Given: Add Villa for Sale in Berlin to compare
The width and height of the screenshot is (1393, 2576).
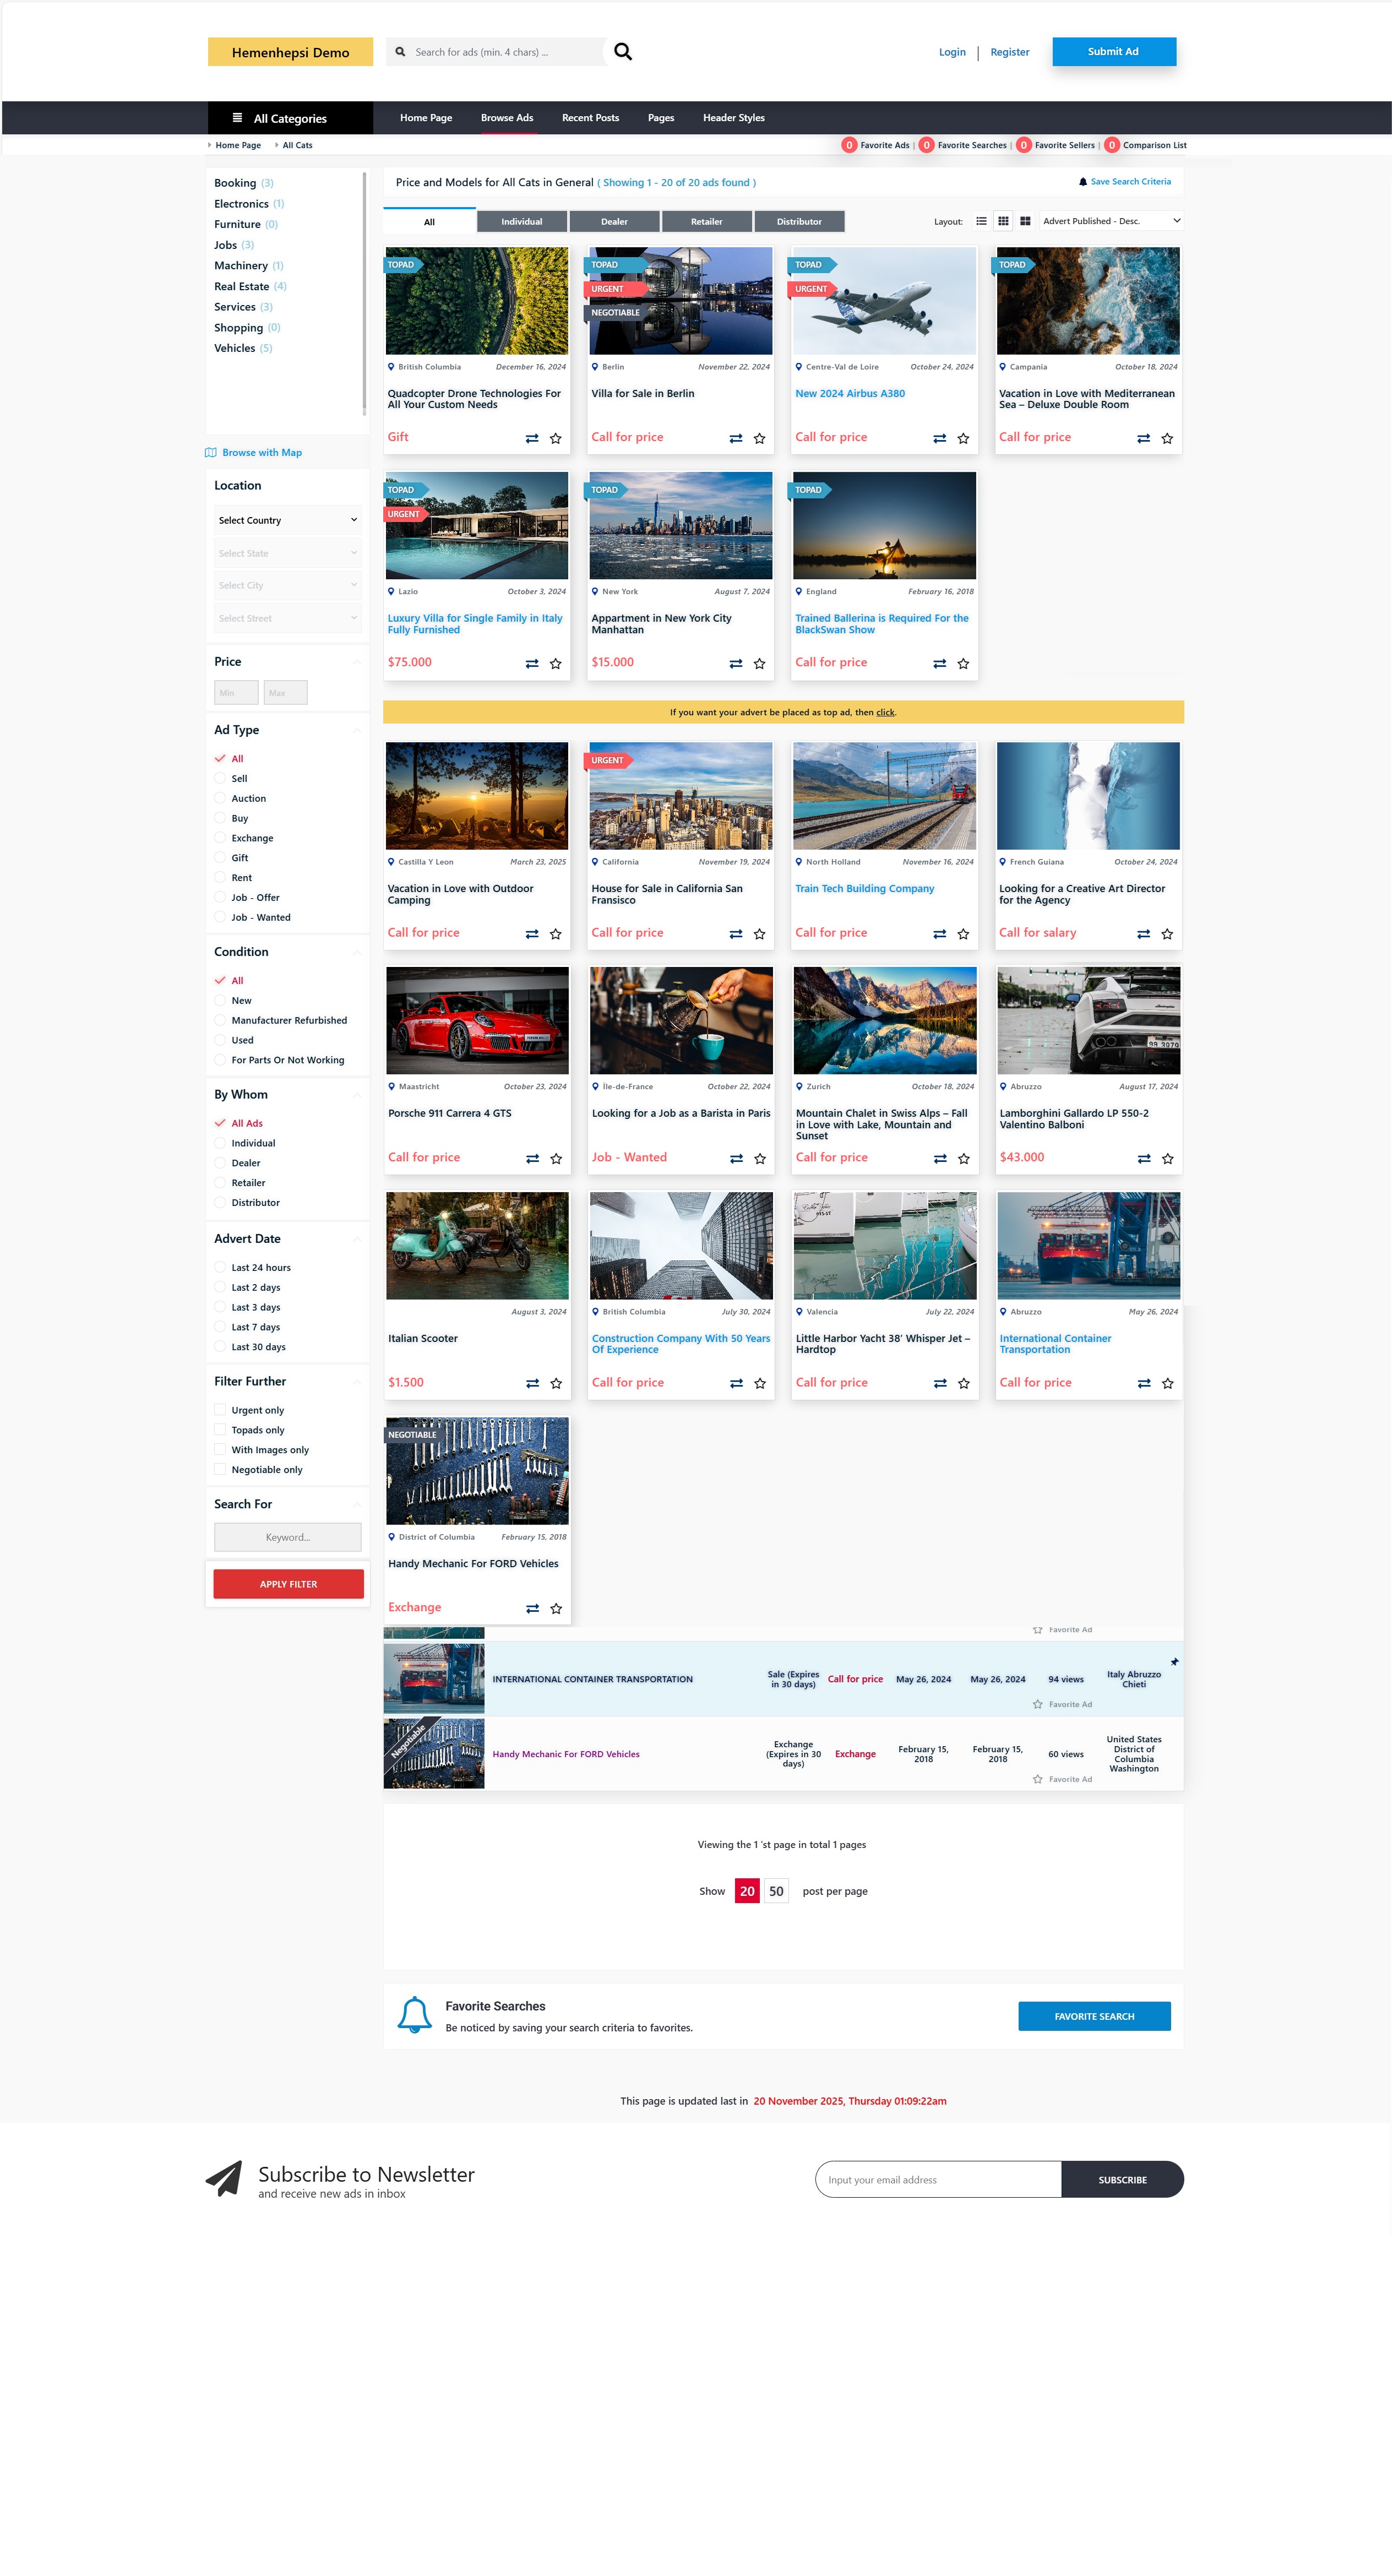Looking at the screenshot, I should tap(735, 439).
